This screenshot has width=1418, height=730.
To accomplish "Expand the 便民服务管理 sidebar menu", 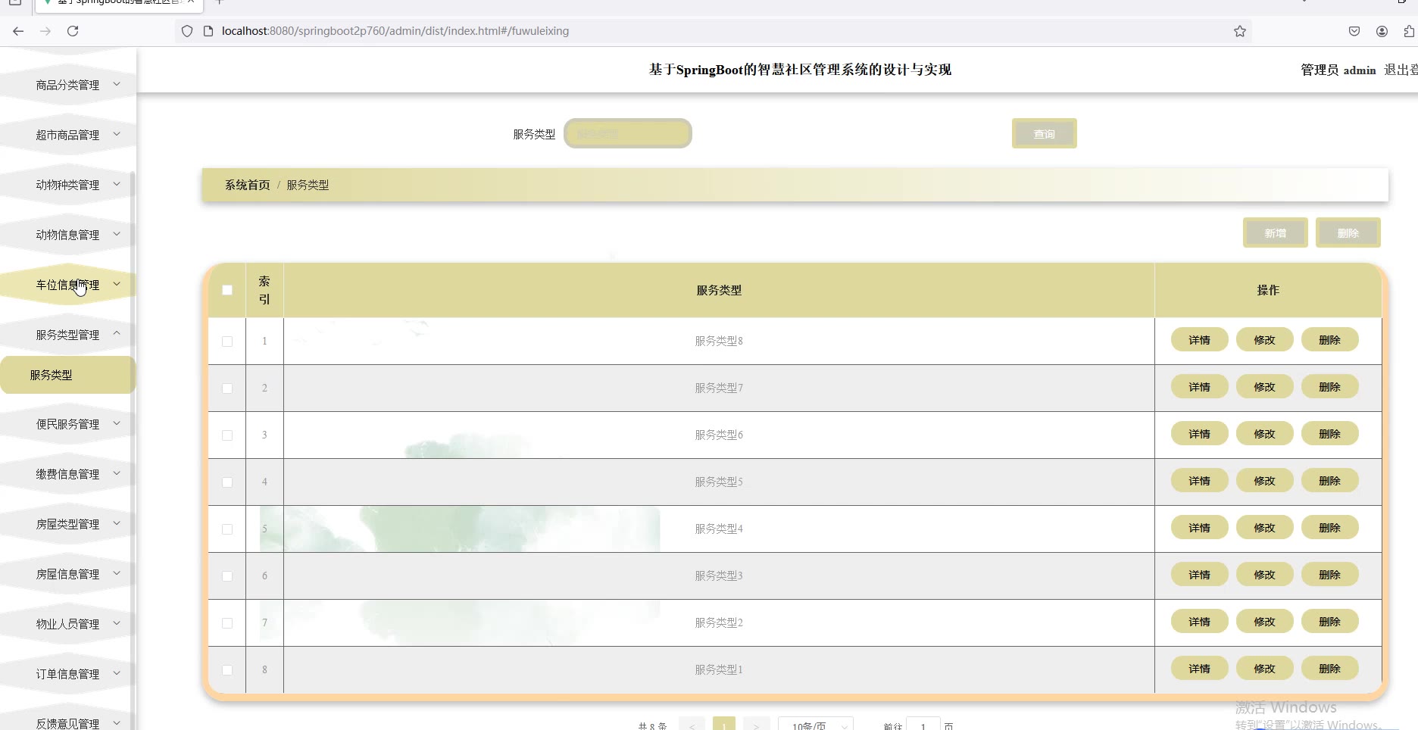I will (68, 424).
